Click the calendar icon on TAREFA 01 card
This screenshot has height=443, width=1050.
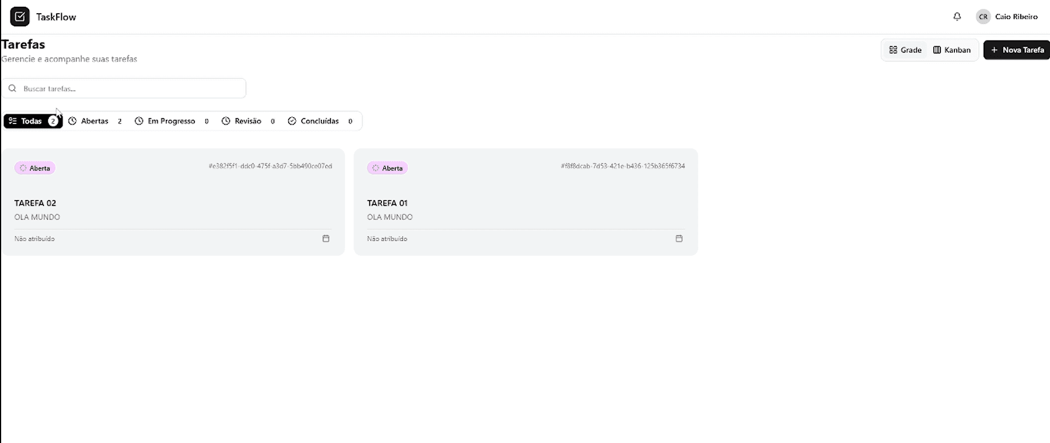click(679, 238)
